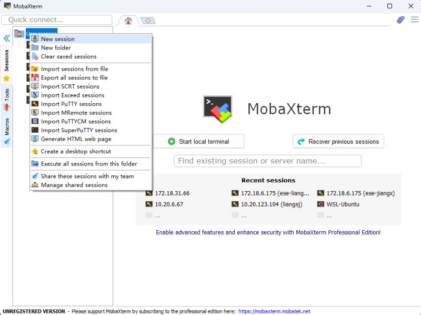Image resolution: width=421 pixels, height=315 pixels.
Task: Select Execute all sessions from this folder
Action: click(x=91, y=164)
